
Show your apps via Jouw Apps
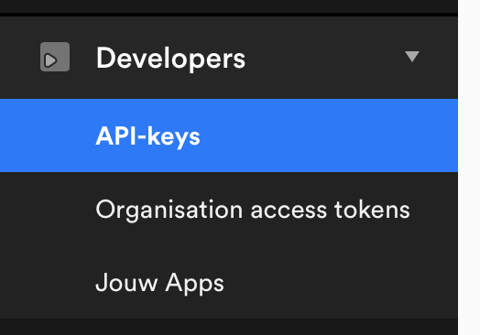point(229,283)
